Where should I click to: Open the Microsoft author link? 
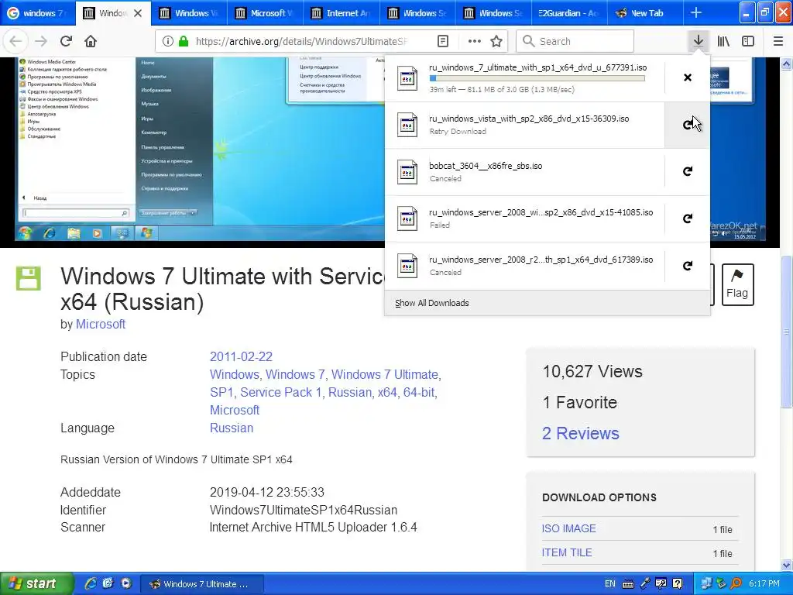point(101,325)
